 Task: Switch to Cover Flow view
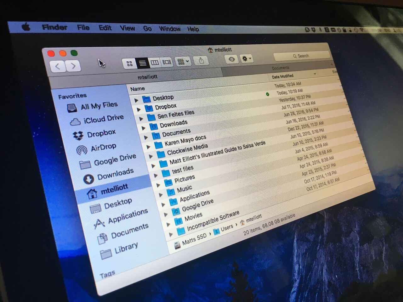point(167,62)
